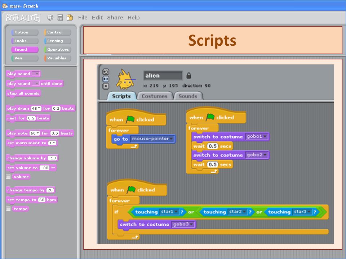The height and width of the screenshot is (259, 346).
Task: Click the tempo reporter block
Action: click(21, 209)
